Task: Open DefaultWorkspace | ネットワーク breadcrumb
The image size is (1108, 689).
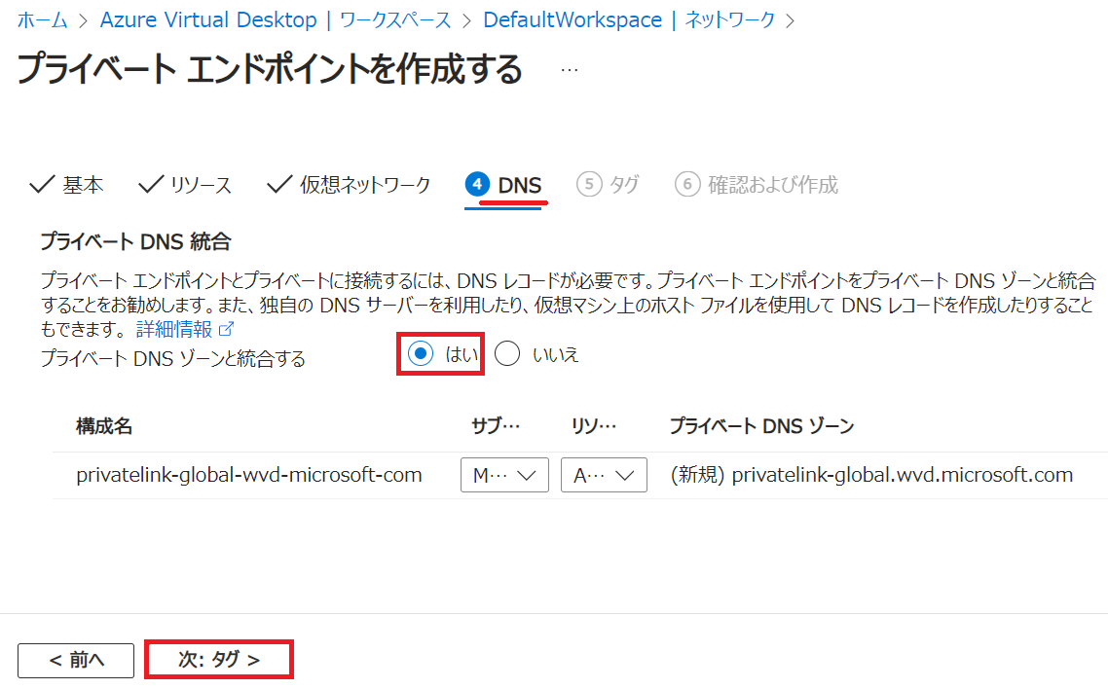Action: point(629,19)
